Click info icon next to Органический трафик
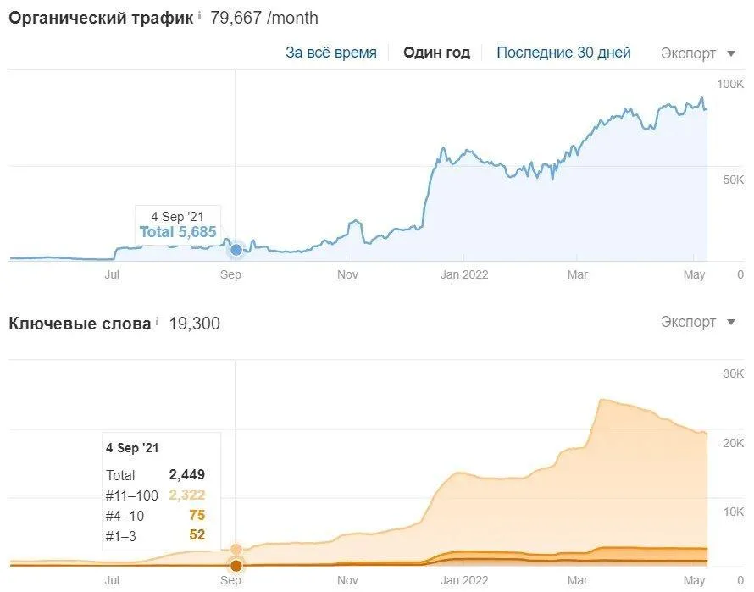 [x=200, y=16]
